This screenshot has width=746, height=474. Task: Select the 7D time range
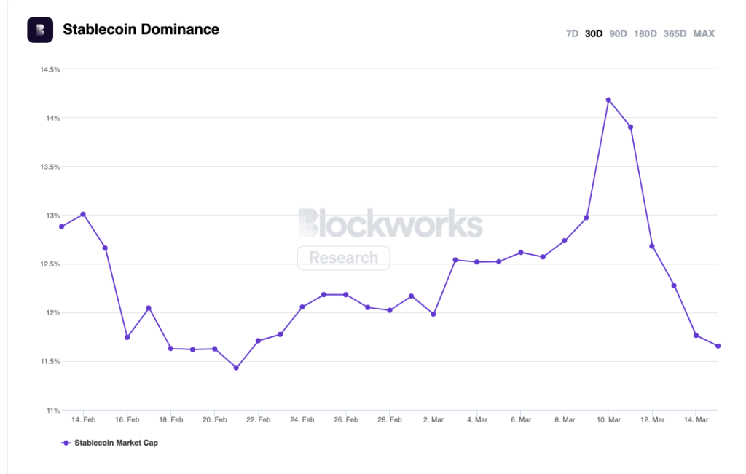coord(572,33)
